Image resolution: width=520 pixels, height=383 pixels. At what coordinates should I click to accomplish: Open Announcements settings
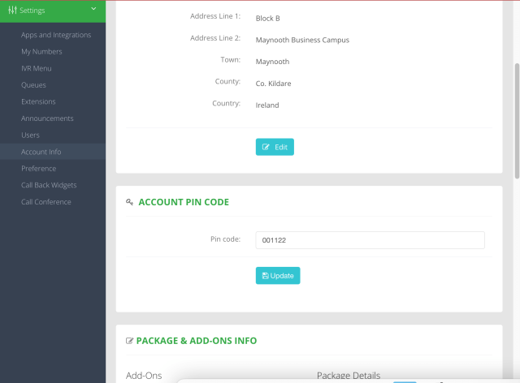tap(47, 118)
